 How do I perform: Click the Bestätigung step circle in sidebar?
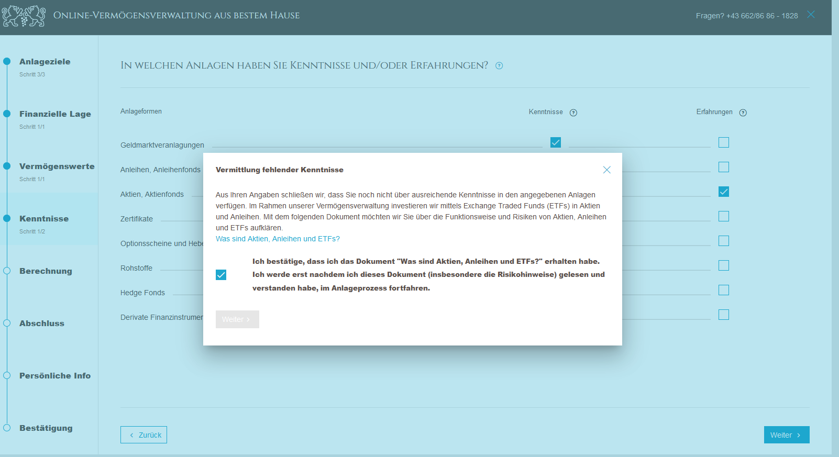pyautogui.click(x=7, y=428)
